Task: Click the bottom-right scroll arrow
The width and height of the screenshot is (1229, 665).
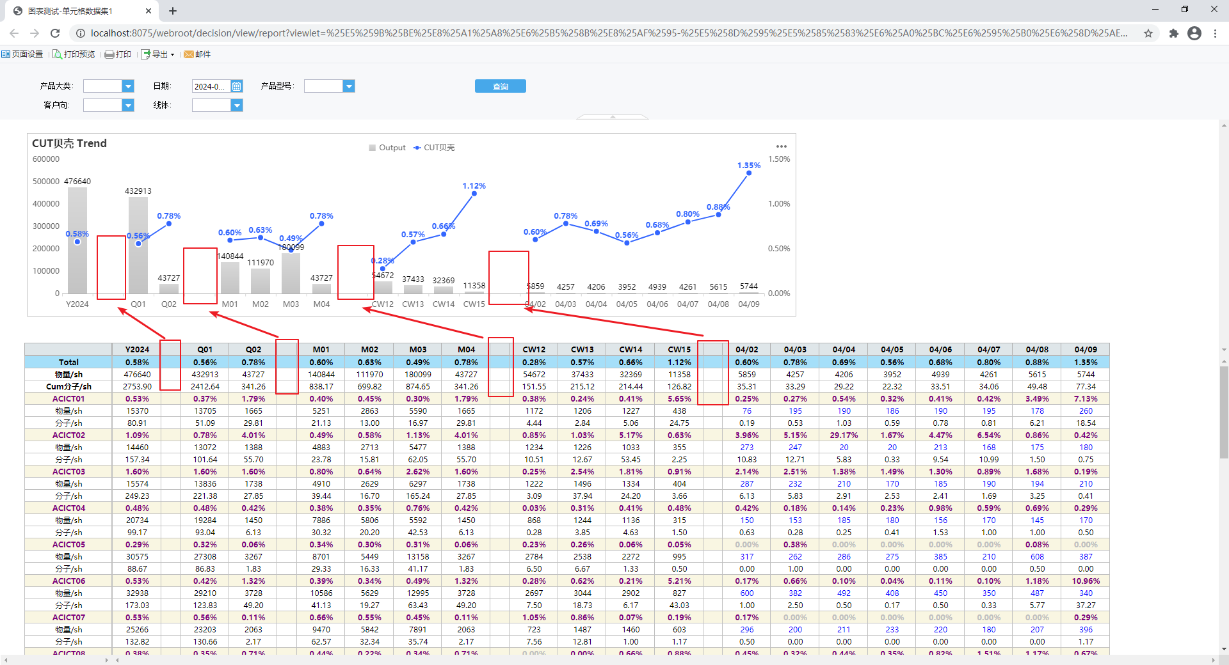Action: click(1214, 659)
